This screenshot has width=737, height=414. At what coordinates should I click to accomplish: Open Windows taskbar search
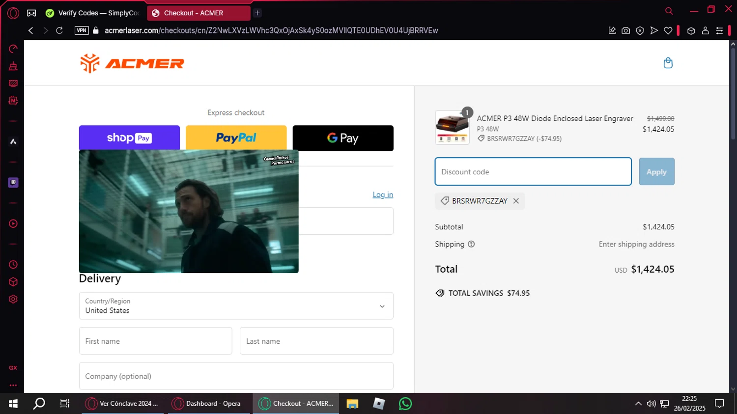39,404
